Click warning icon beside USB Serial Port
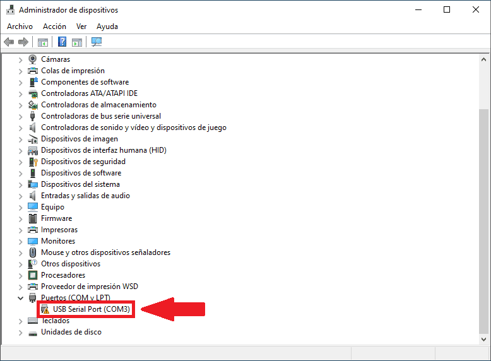The height and width of the screenshot is (361, 491). point(45,309)
